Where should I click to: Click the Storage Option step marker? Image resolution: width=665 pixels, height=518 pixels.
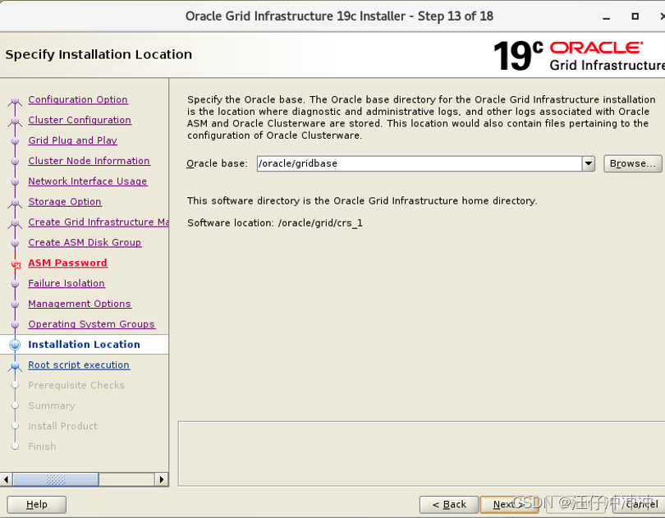15,203
